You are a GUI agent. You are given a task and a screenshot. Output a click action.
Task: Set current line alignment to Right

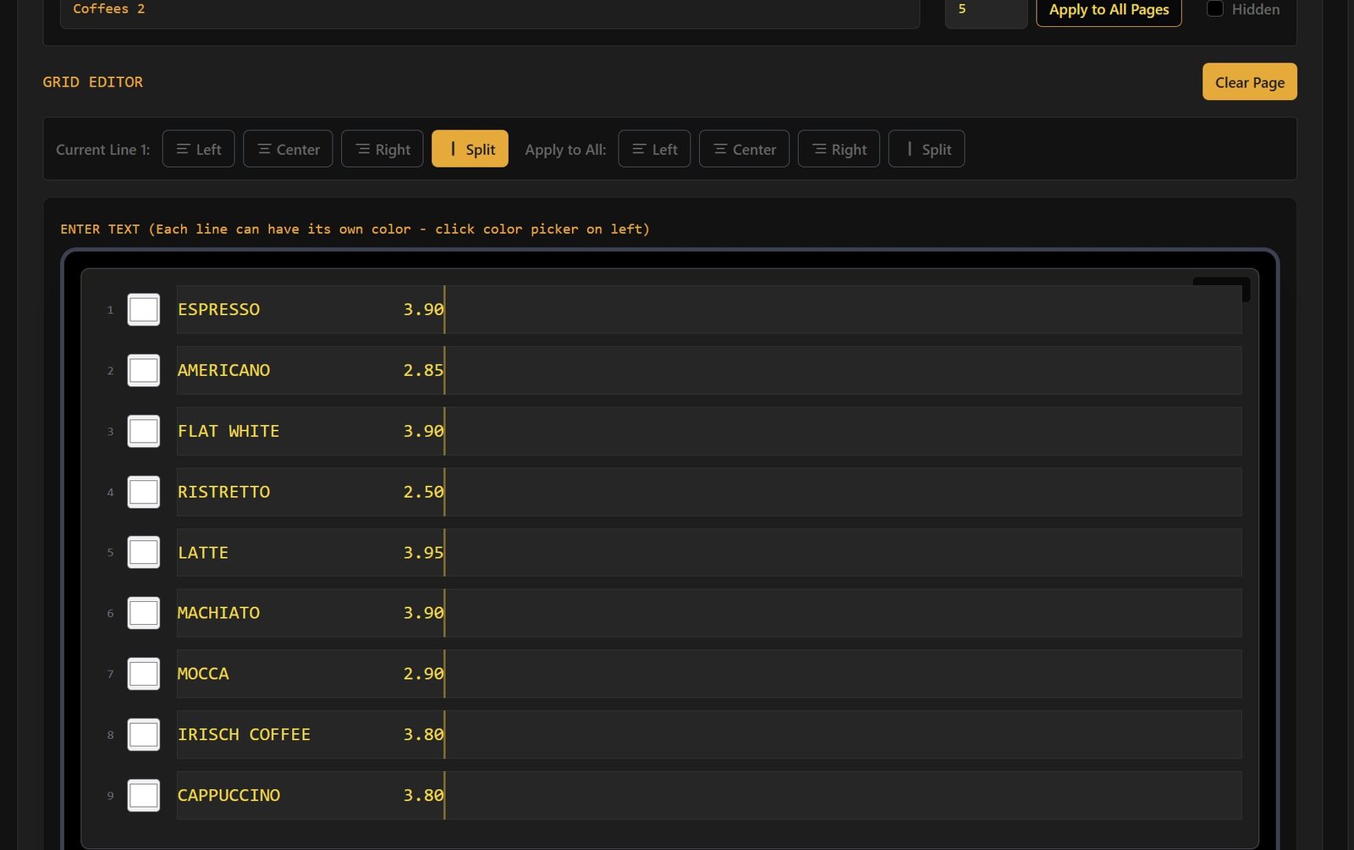click(382, 149)
